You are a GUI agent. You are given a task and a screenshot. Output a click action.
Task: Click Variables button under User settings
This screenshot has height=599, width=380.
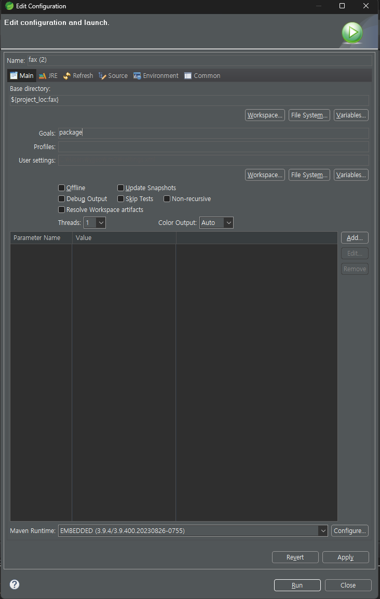pyautogui.click(x=351, y=175)
